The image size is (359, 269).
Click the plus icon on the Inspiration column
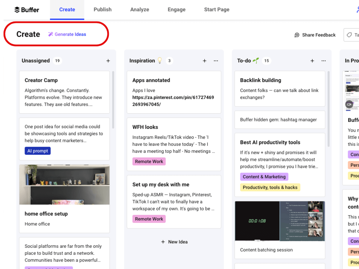(204, 61)
